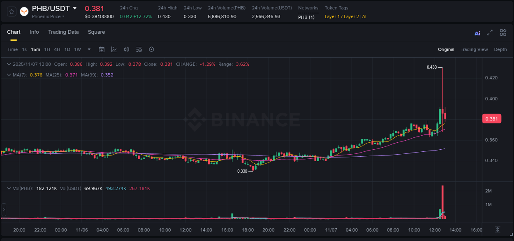
Task: Expand the chart to fullscreen
Action: [x=490, y=32]
